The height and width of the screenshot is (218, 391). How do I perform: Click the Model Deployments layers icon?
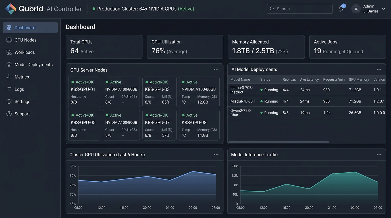9,64
